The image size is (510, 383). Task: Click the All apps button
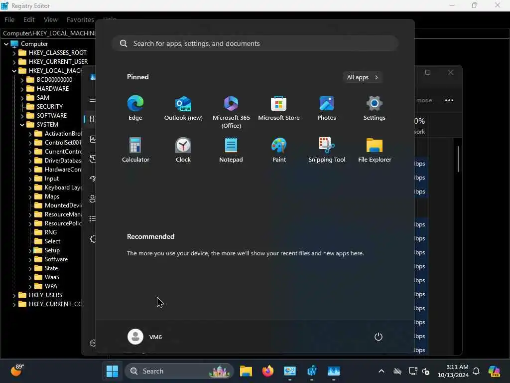363,77
